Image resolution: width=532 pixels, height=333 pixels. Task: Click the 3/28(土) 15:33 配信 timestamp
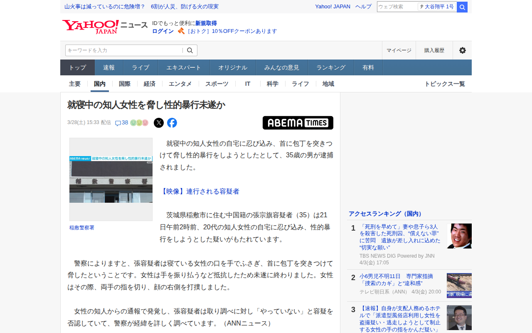[x=89, y=123]
